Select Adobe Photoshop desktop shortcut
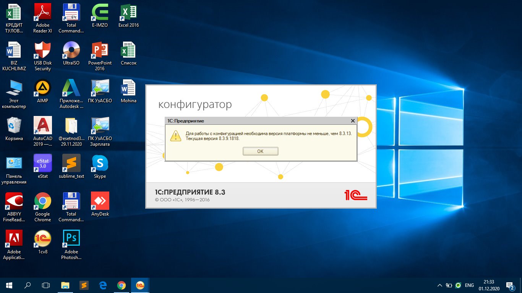Viewport: 522px width, 293px height. [71, 245]
